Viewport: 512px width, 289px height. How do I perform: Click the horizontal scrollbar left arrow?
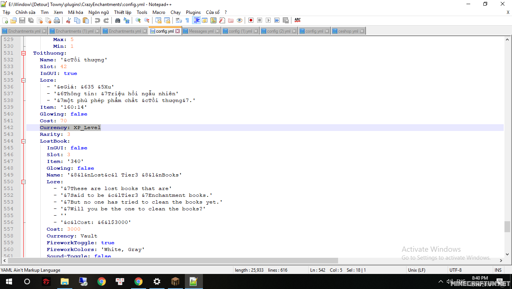click(5, 260)
